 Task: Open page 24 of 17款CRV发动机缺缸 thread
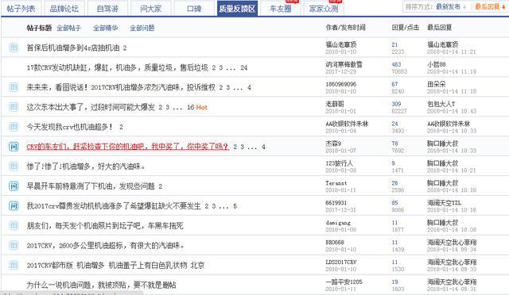244,67
